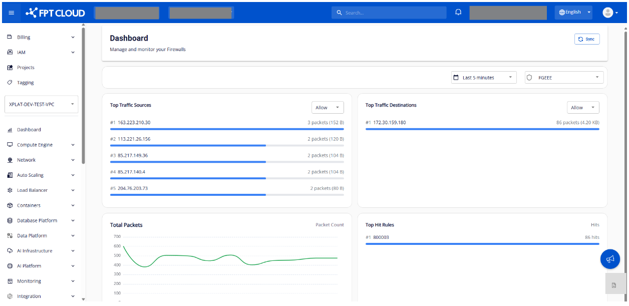Click the FPT Cloud logo
The width and height of the screenshot is (629, 306).
point(56,13)
